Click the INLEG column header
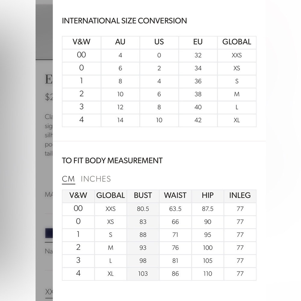This screenshot has height=301, width=301. (240, 195)
